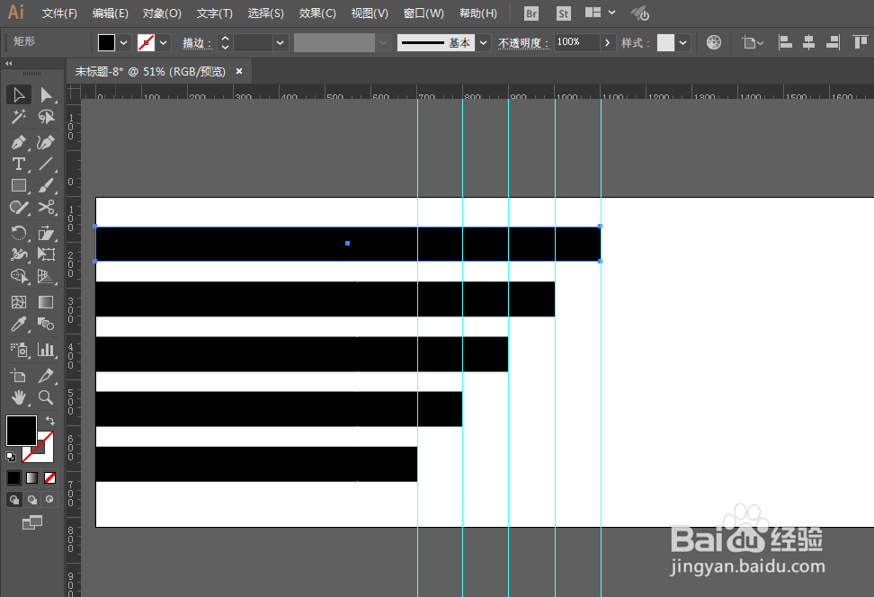Screen dimensions: 874x597
Task: Activate the Type tool
Action: 18,164
